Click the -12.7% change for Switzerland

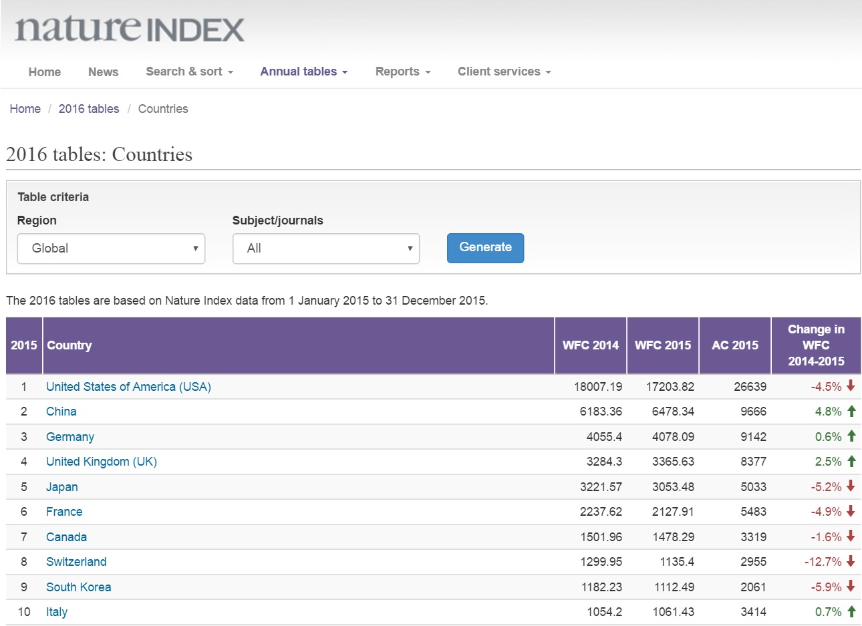[823, 562]
